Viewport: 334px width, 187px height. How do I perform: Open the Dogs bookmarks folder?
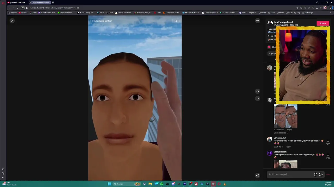pyautogui.click(x=297, y=13)
